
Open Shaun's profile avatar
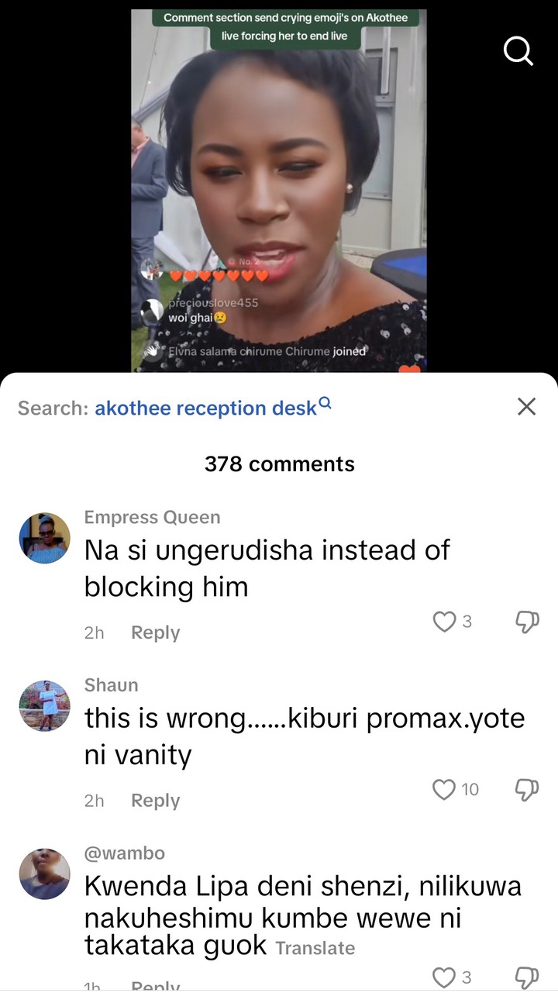point(45,706)
